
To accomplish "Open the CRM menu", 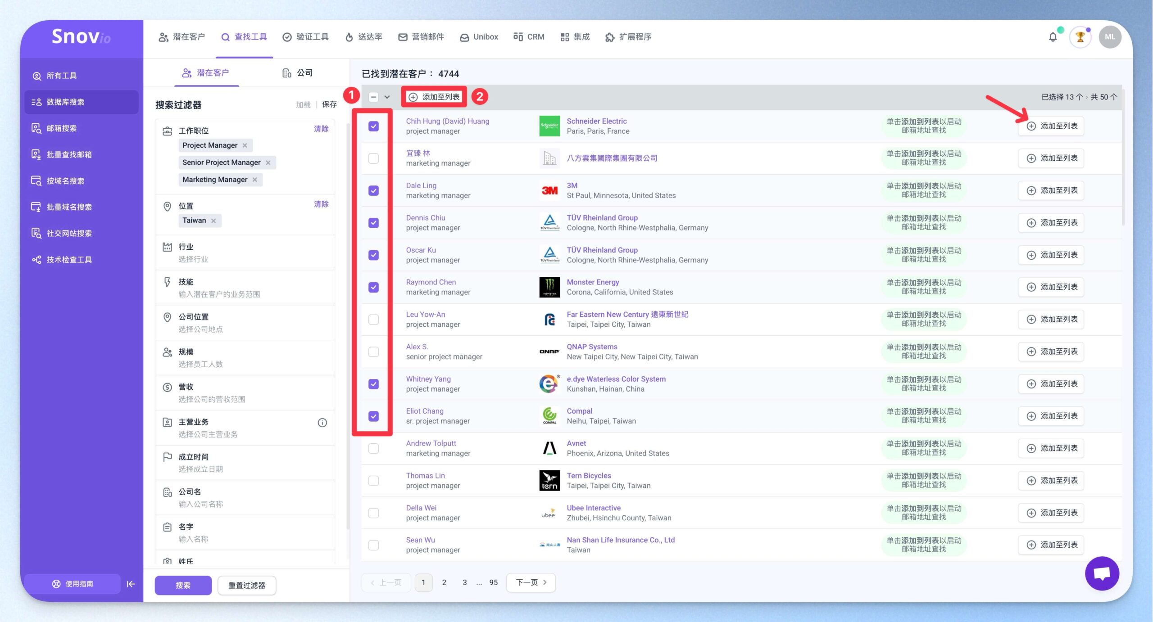I will 529,37.
